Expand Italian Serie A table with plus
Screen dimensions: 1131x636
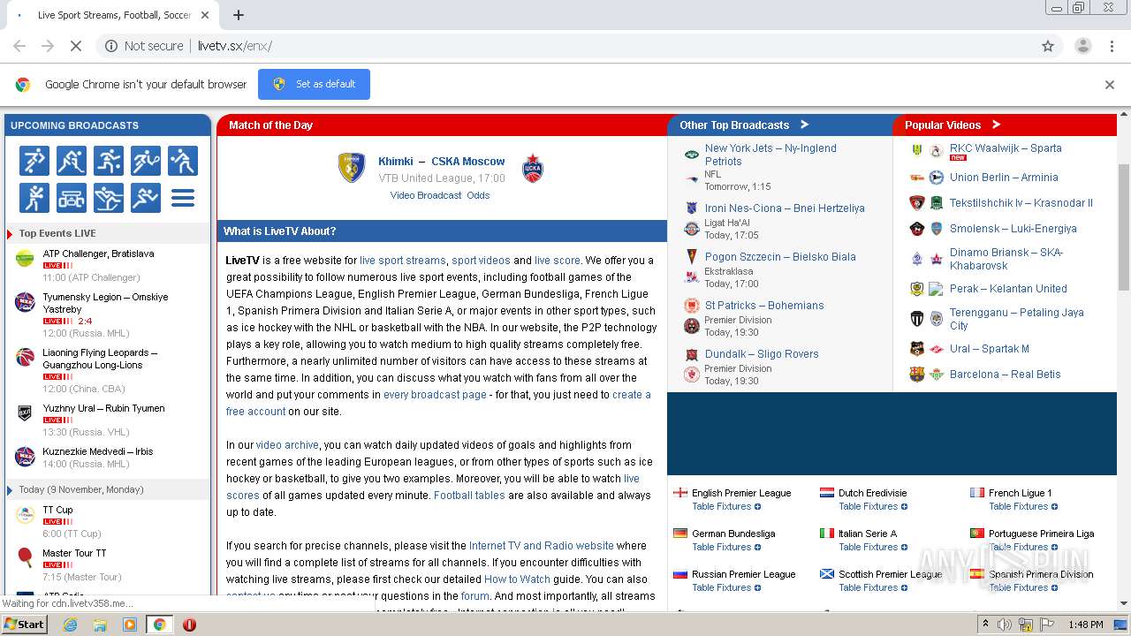tap(904, 548)
